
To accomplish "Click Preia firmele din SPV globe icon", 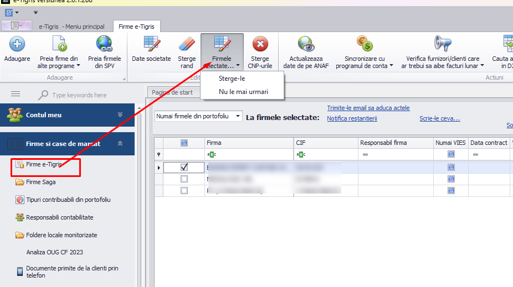I will click(x=104, y=44).
